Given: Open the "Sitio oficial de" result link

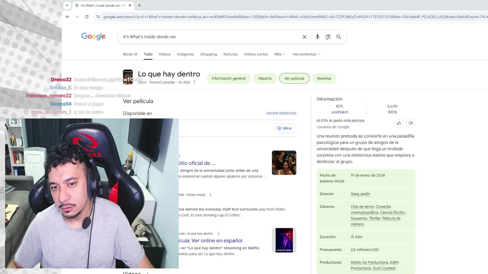Looking at the screenshot, I should [x=196, y=163].
